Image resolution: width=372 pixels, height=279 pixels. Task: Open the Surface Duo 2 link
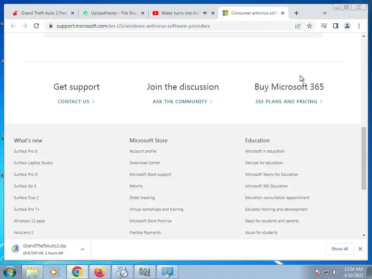click(x=26, y=198)
